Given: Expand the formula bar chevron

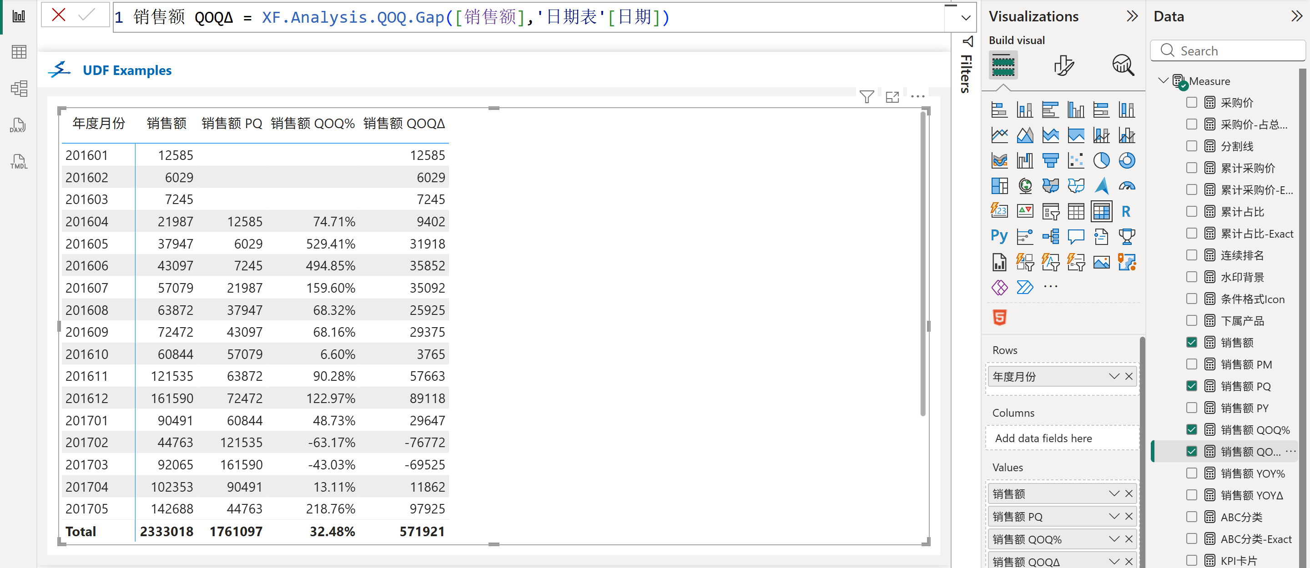Looking at the screenshot, I should pyautogui.click(x=966, y=18).
